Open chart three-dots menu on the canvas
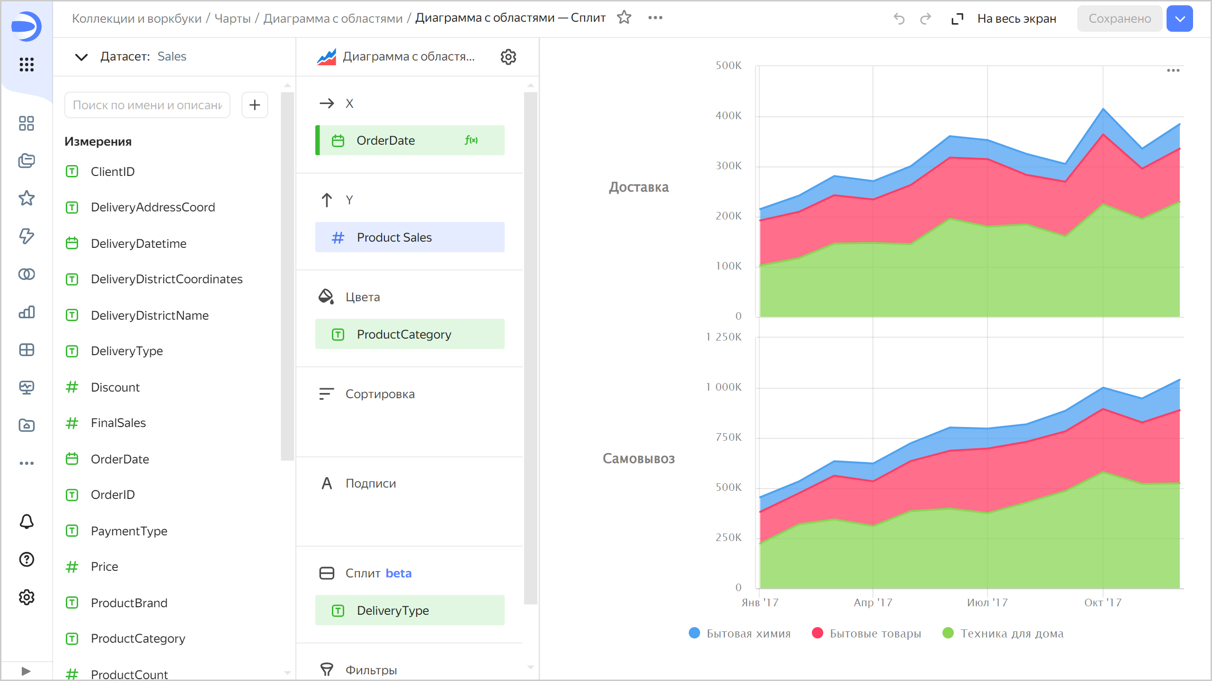The image size is (1212, 681). (1173, 70)
